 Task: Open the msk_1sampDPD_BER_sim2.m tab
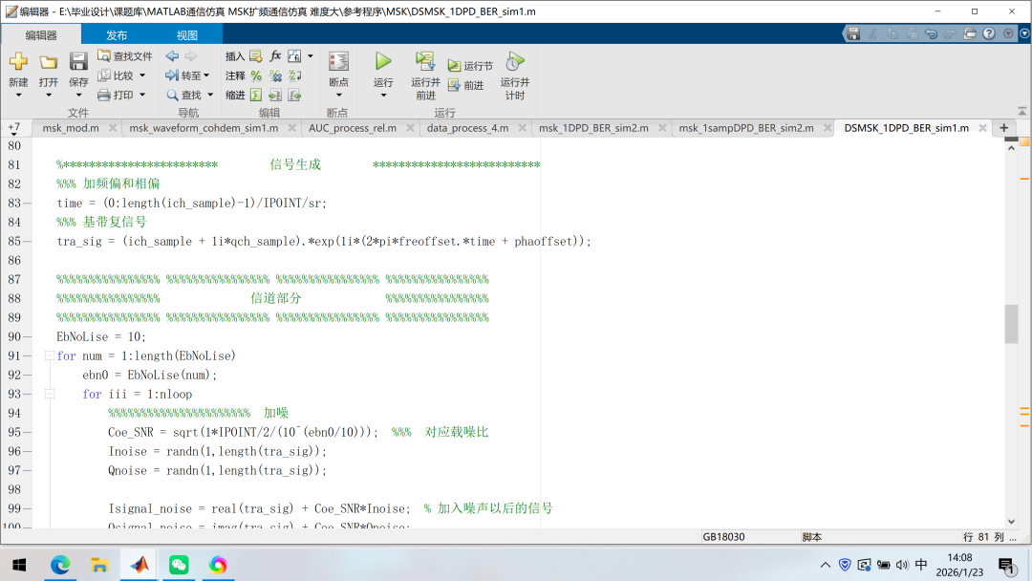tap(745, 128)
